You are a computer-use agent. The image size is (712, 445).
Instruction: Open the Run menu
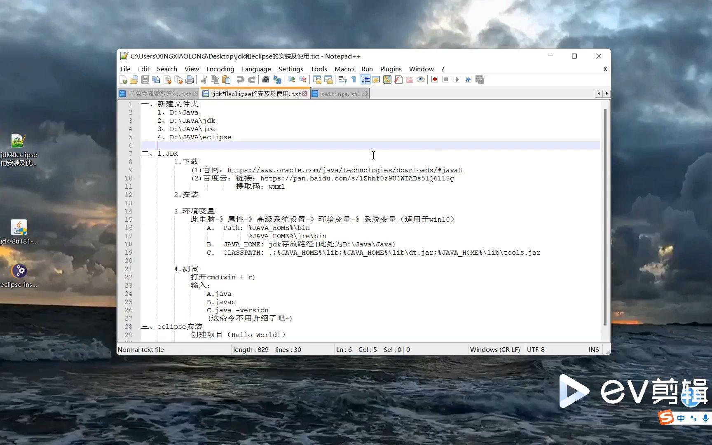[x=367, y=69]
